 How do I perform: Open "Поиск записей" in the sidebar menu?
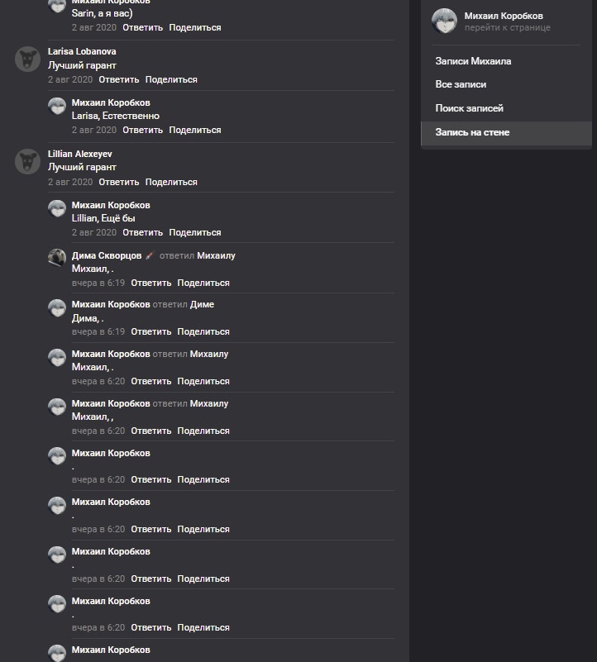(469, 108)
